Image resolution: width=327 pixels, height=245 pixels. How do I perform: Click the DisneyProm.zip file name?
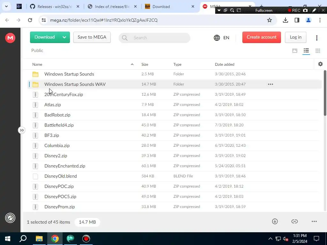(59, 207)
